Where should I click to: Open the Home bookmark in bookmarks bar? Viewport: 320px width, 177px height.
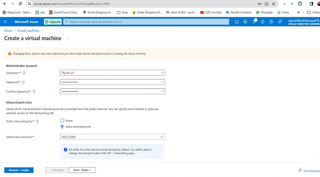(x=283, y=12)
